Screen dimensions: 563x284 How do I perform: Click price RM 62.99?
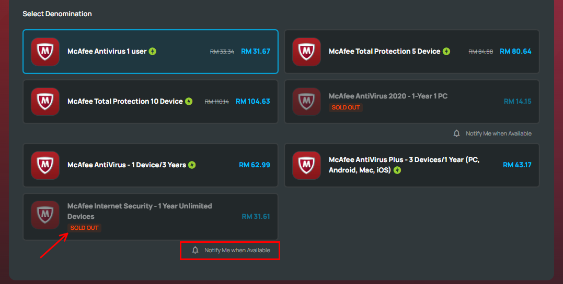point(255,165)
